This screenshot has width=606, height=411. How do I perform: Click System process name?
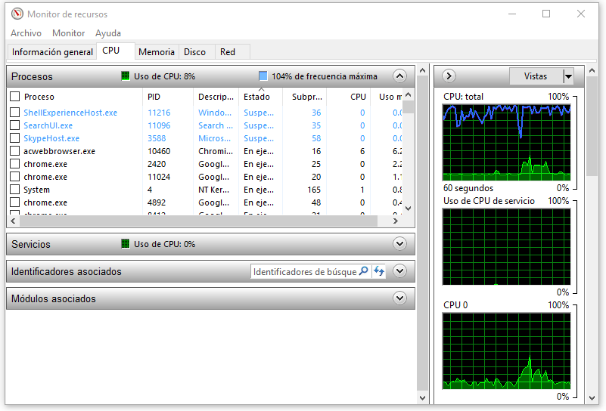click(x=36, y=190)
